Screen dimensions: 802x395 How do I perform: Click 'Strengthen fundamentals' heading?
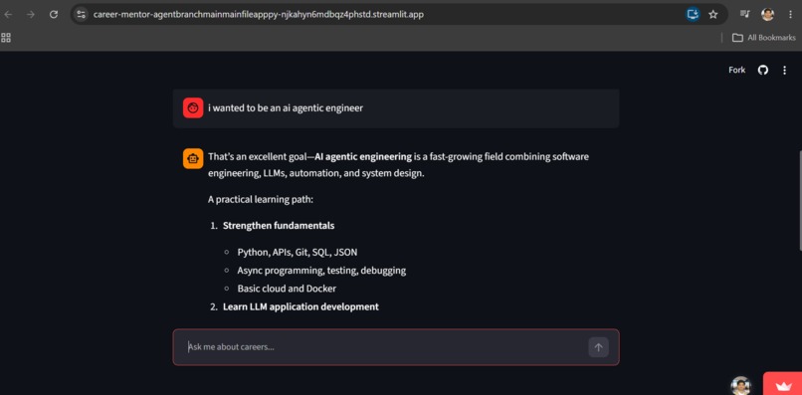(x=279, y=226)
